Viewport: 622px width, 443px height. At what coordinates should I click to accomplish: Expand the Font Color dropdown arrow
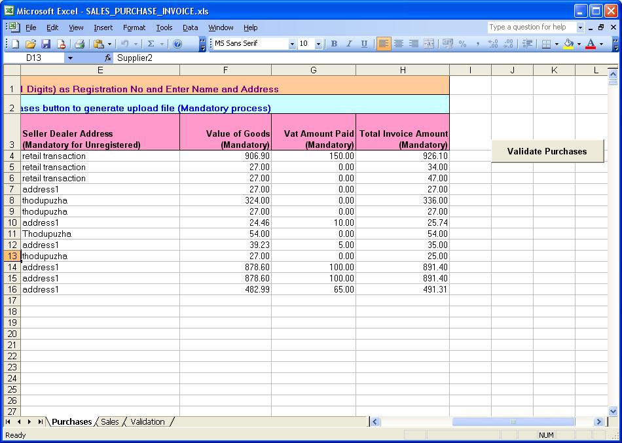pos(601,44)
